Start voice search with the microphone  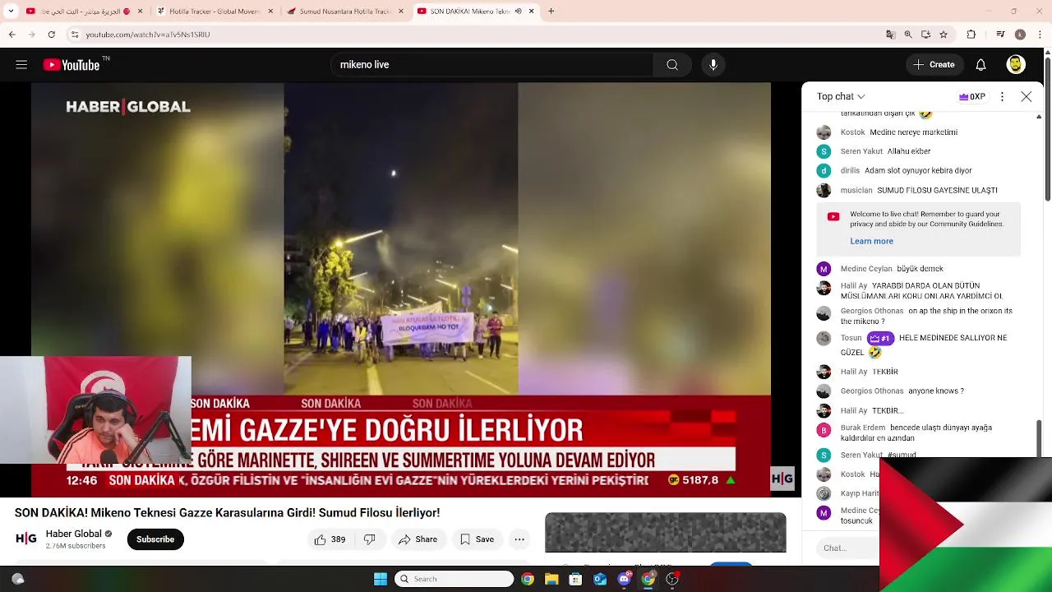point(713,65)
